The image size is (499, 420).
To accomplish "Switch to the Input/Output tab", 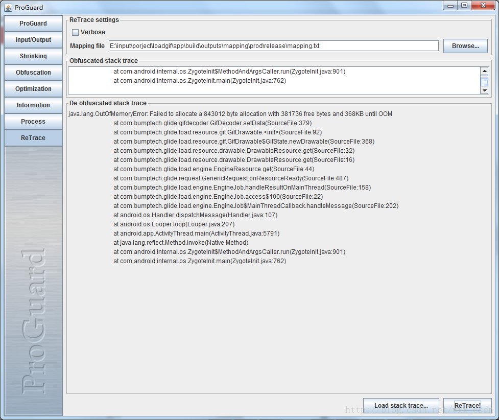I will click(x=33, y=40).
